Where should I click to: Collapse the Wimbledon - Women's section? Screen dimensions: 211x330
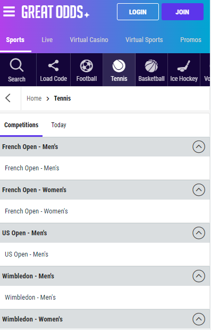pos(199,319)
